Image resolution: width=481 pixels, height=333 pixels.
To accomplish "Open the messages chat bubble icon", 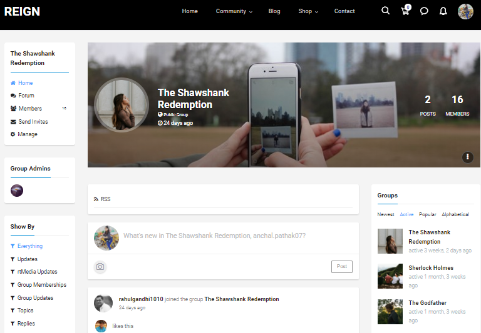I will [424, 11].
